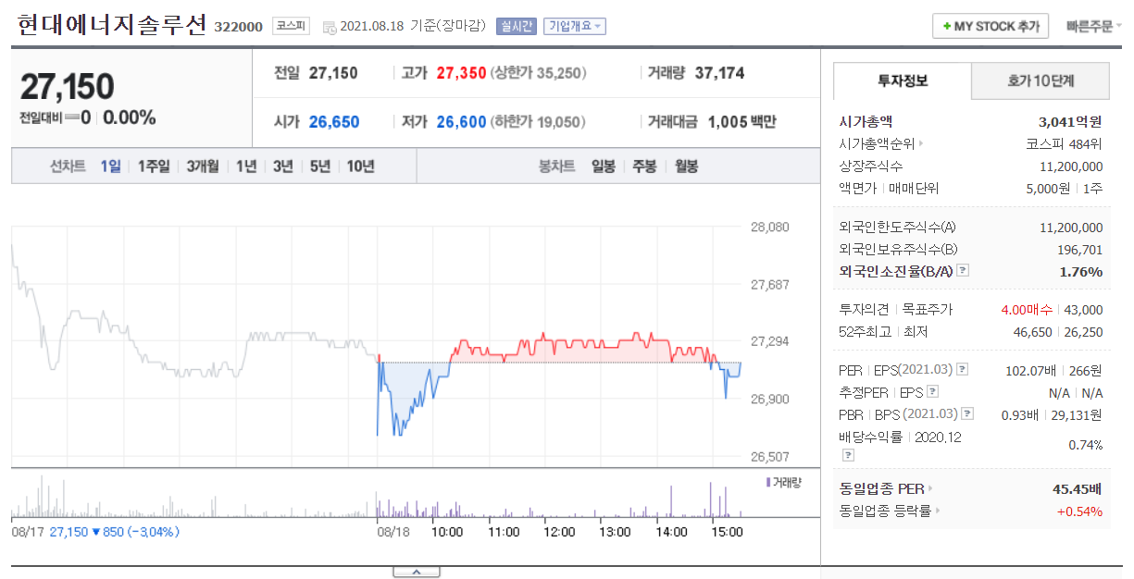Screen dimensions: 1134x579
Task: Select 3개월 line chart period
Action: (x=203, y=166)
